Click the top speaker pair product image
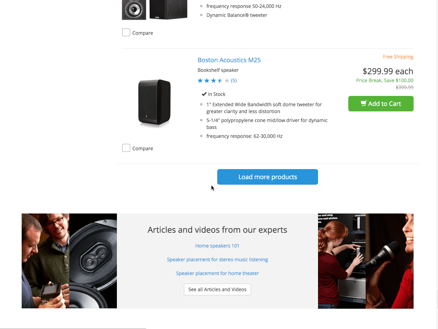Viewport: 438px width, 329px height. tap(154, 10)
